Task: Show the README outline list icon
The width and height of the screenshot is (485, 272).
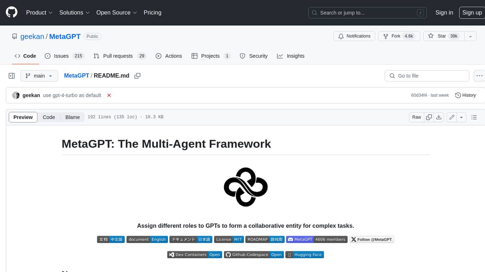Action: 474,117
